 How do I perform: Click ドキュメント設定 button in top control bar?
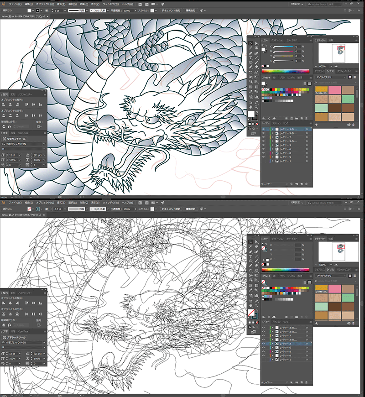[x=171, y=10]
